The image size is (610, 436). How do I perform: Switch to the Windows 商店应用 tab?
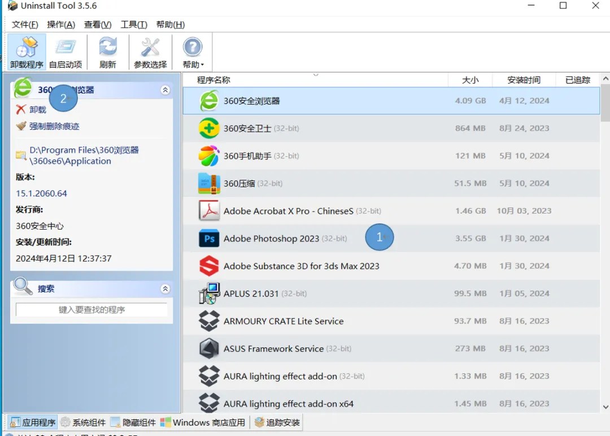click(x=203, y=422)
